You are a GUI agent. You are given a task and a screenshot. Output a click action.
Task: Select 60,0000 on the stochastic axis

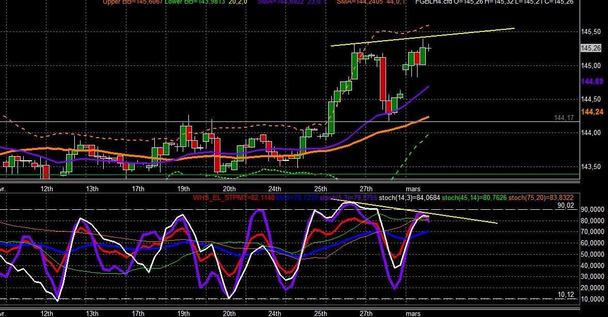(592, 243)
